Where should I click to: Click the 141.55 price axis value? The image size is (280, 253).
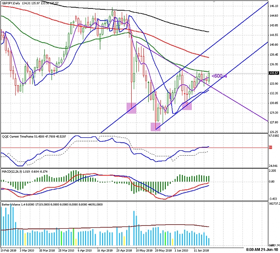pyautogui.click(x=274, y=35)
